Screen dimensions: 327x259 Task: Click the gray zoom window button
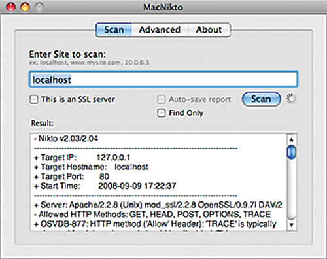[x=39, y=7]
